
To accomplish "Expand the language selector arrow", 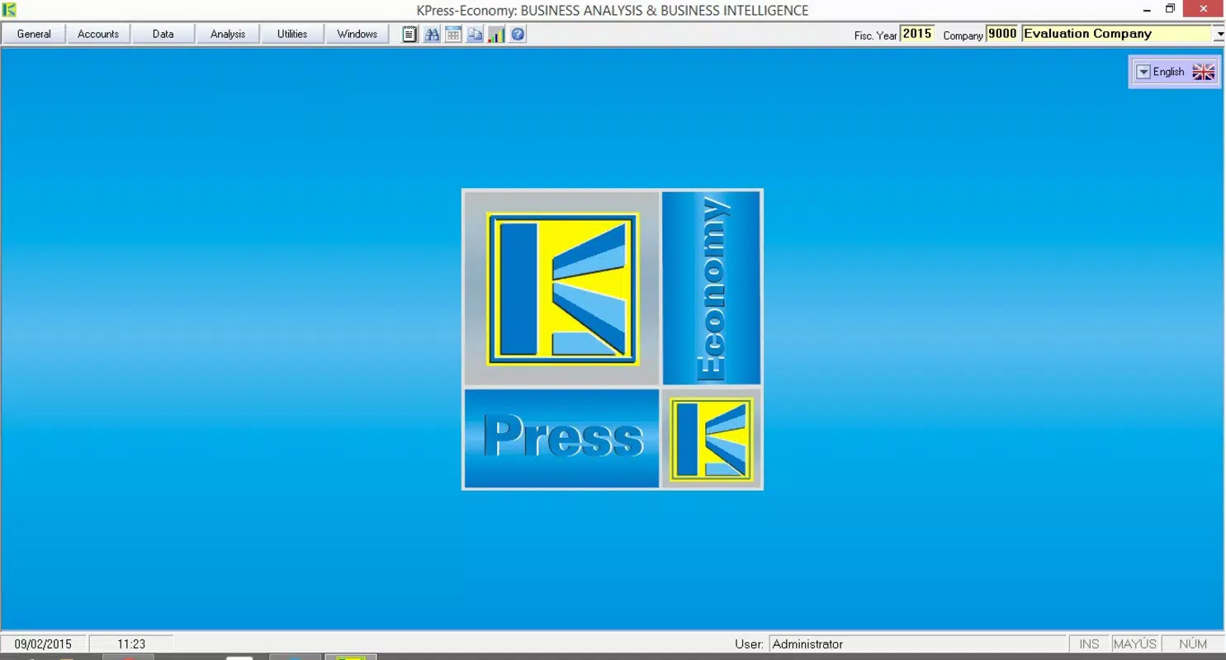I will click(1143, 72).
